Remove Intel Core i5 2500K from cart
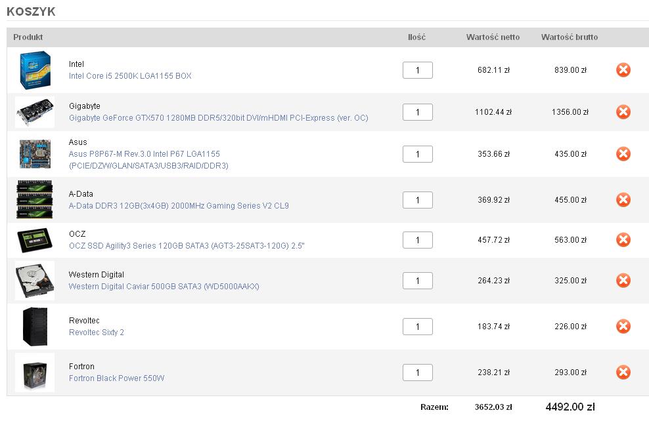Screen dimensions: 649x423 (623, 70)
